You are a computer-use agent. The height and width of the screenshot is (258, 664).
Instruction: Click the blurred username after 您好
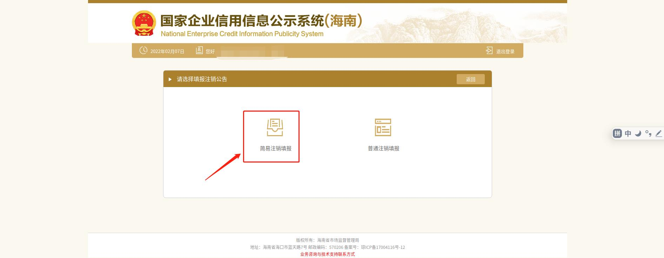coord(251,52)
